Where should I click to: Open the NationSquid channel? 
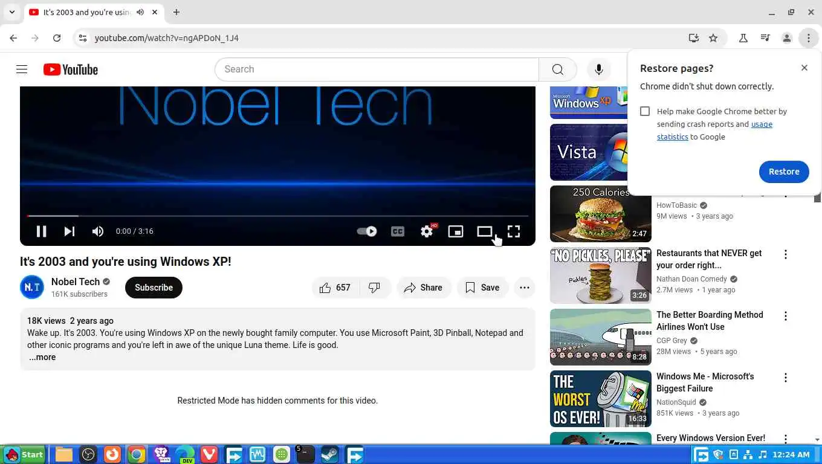[676, 402]
